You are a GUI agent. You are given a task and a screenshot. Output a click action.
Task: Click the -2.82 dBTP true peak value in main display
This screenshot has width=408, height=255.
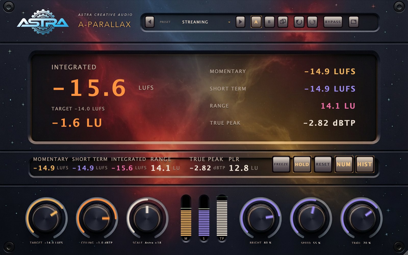[x=329, y=123]
